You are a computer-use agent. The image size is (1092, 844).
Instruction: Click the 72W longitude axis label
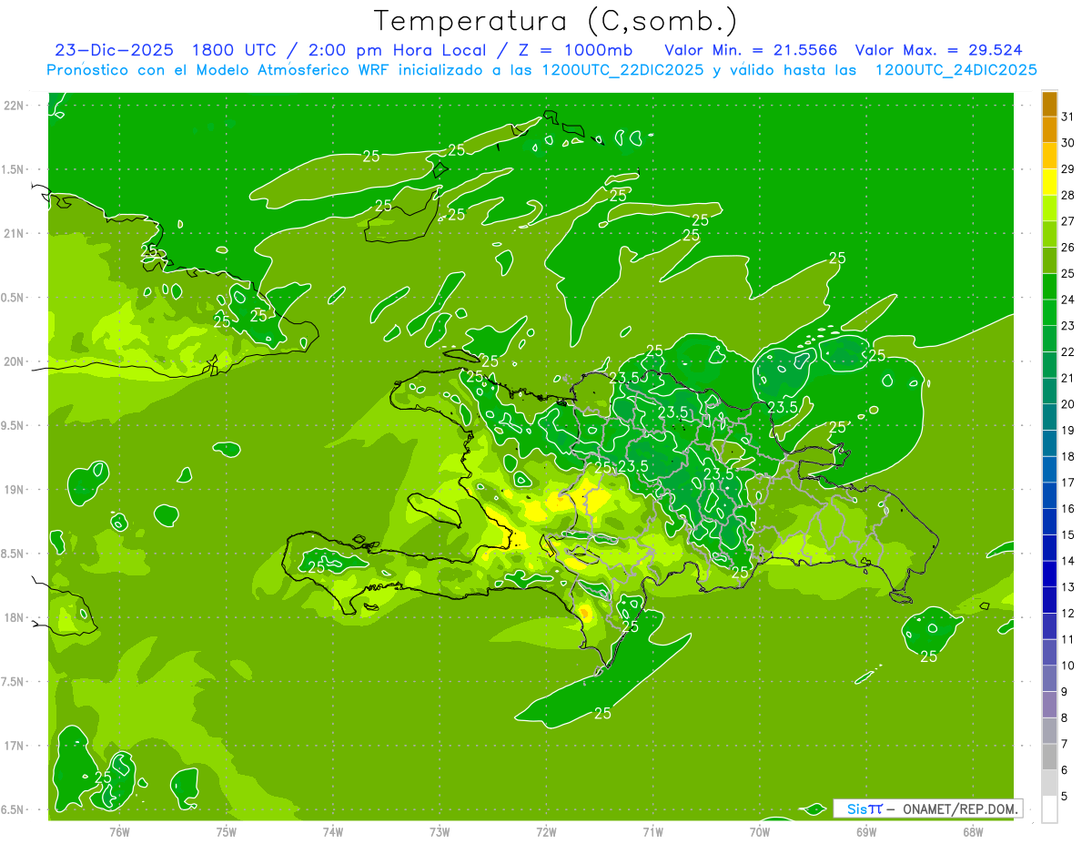[x=546, y=831]
